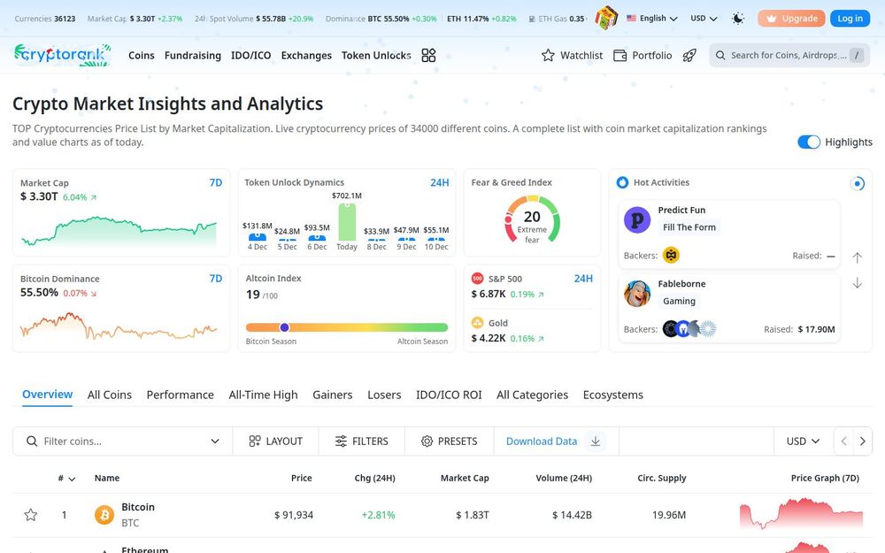
Task: Change S&P 500 24H period
Action: [x=583, y=278]
